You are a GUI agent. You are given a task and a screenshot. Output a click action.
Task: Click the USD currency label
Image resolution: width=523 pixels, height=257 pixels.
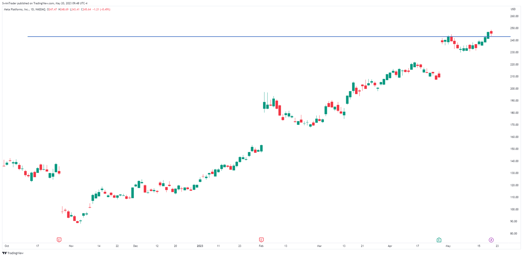tap(513, 9)
